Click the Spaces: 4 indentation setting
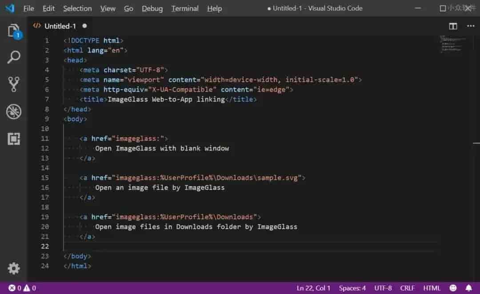The height and width of the screenshot is (294, 480). (352, 288)
